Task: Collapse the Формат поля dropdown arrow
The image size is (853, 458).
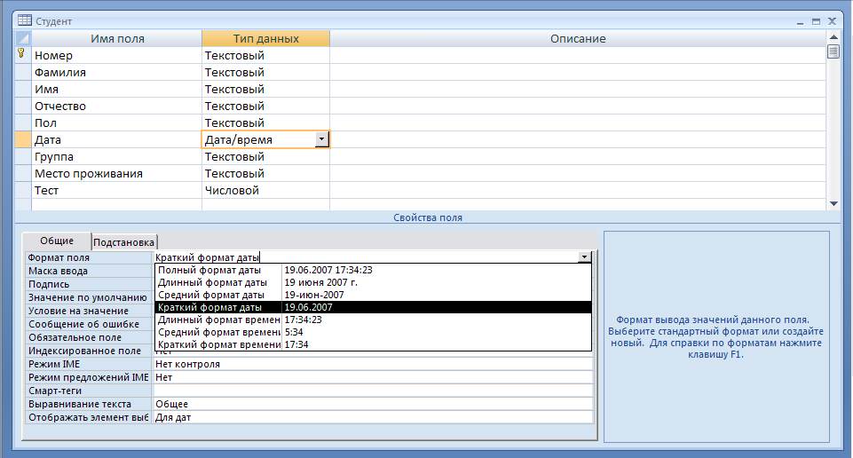Action: (x=583, y=257)
